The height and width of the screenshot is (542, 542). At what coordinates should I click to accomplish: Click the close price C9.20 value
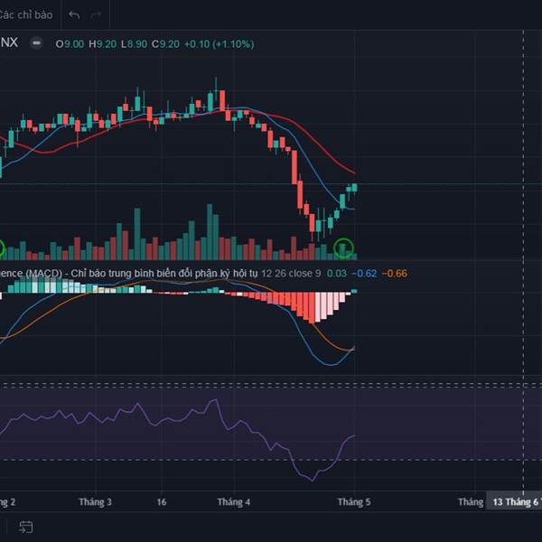point(165,44)
